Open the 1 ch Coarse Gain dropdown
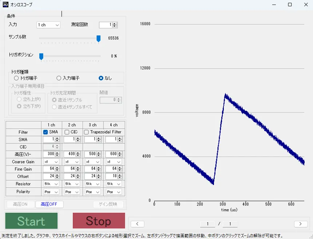 pos(51,162)
